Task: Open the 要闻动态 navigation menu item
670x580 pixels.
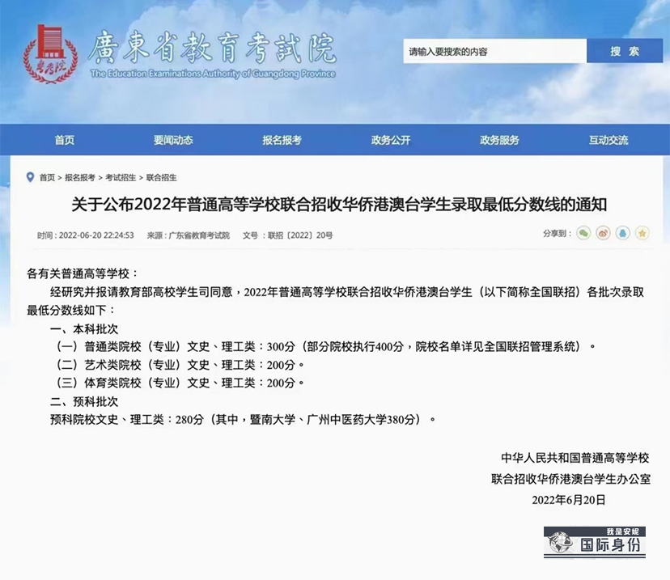Action: click(173, 139)
